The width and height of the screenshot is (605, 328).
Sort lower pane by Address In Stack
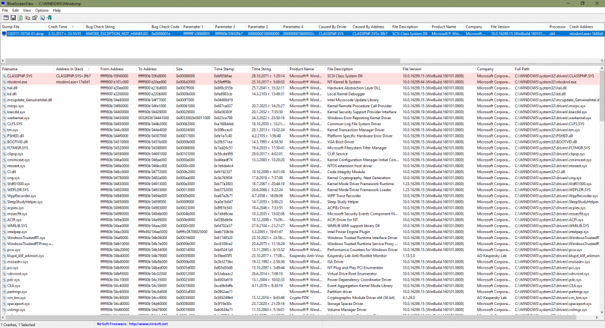pos(76,69)
